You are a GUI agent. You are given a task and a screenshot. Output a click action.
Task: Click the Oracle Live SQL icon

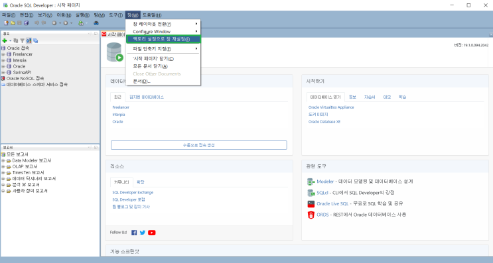[x=311, y=203]
